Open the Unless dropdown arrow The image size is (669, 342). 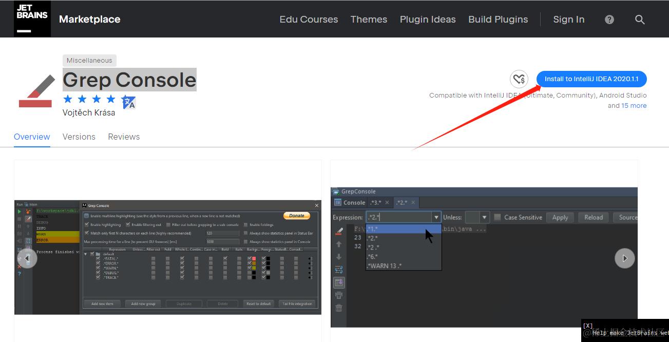(484, 217)
